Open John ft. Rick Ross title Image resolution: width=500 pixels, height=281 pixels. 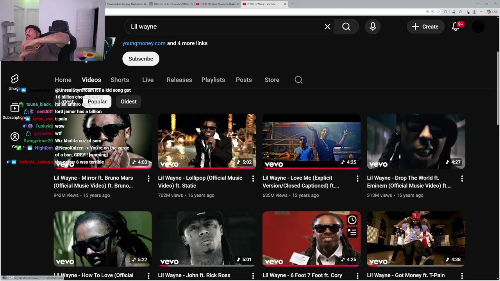pyautogui.click(x=194, y=276)
